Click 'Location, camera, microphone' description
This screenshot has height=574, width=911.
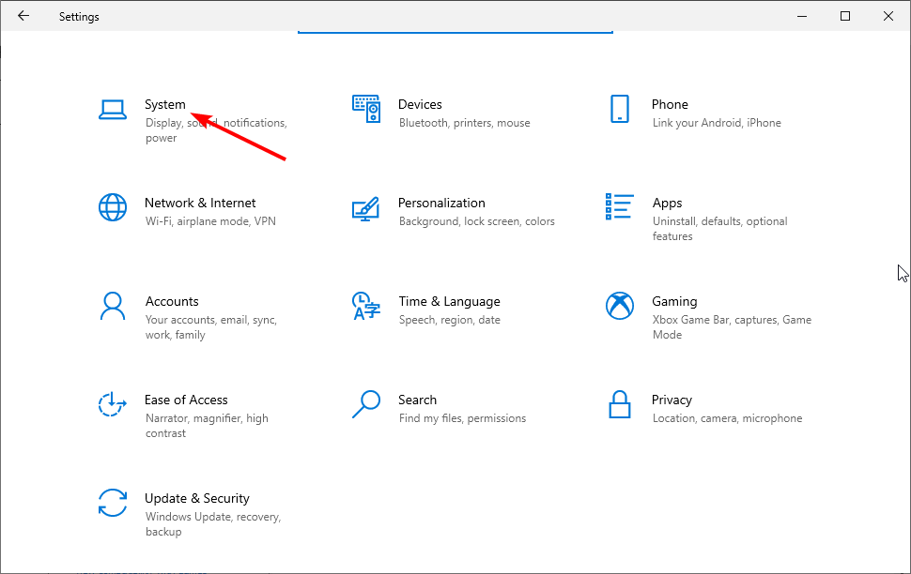[x=727, y=418]
